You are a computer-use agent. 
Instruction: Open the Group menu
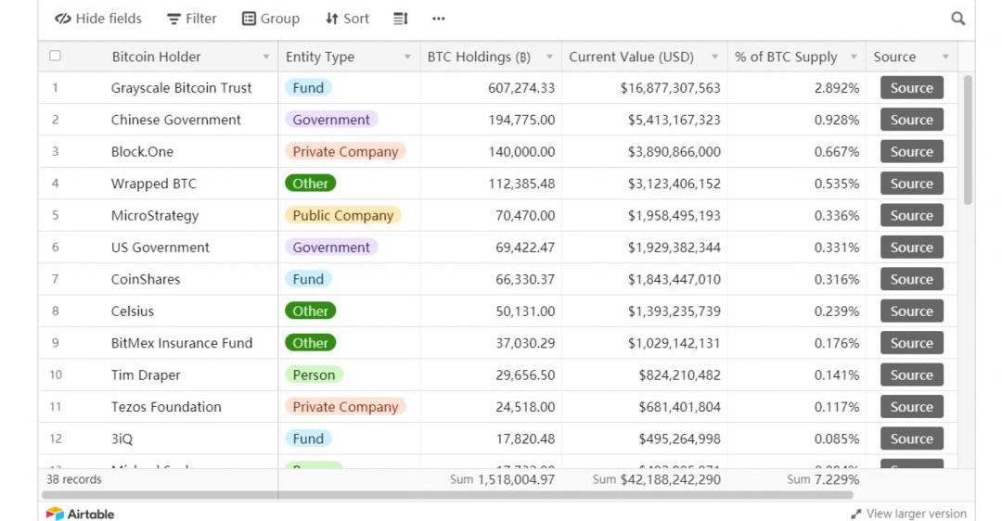click(270, 19)
